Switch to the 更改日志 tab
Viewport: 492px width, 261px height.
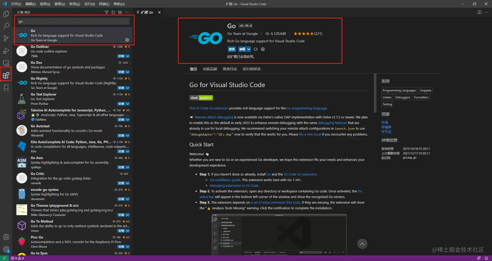click(230, 69)
